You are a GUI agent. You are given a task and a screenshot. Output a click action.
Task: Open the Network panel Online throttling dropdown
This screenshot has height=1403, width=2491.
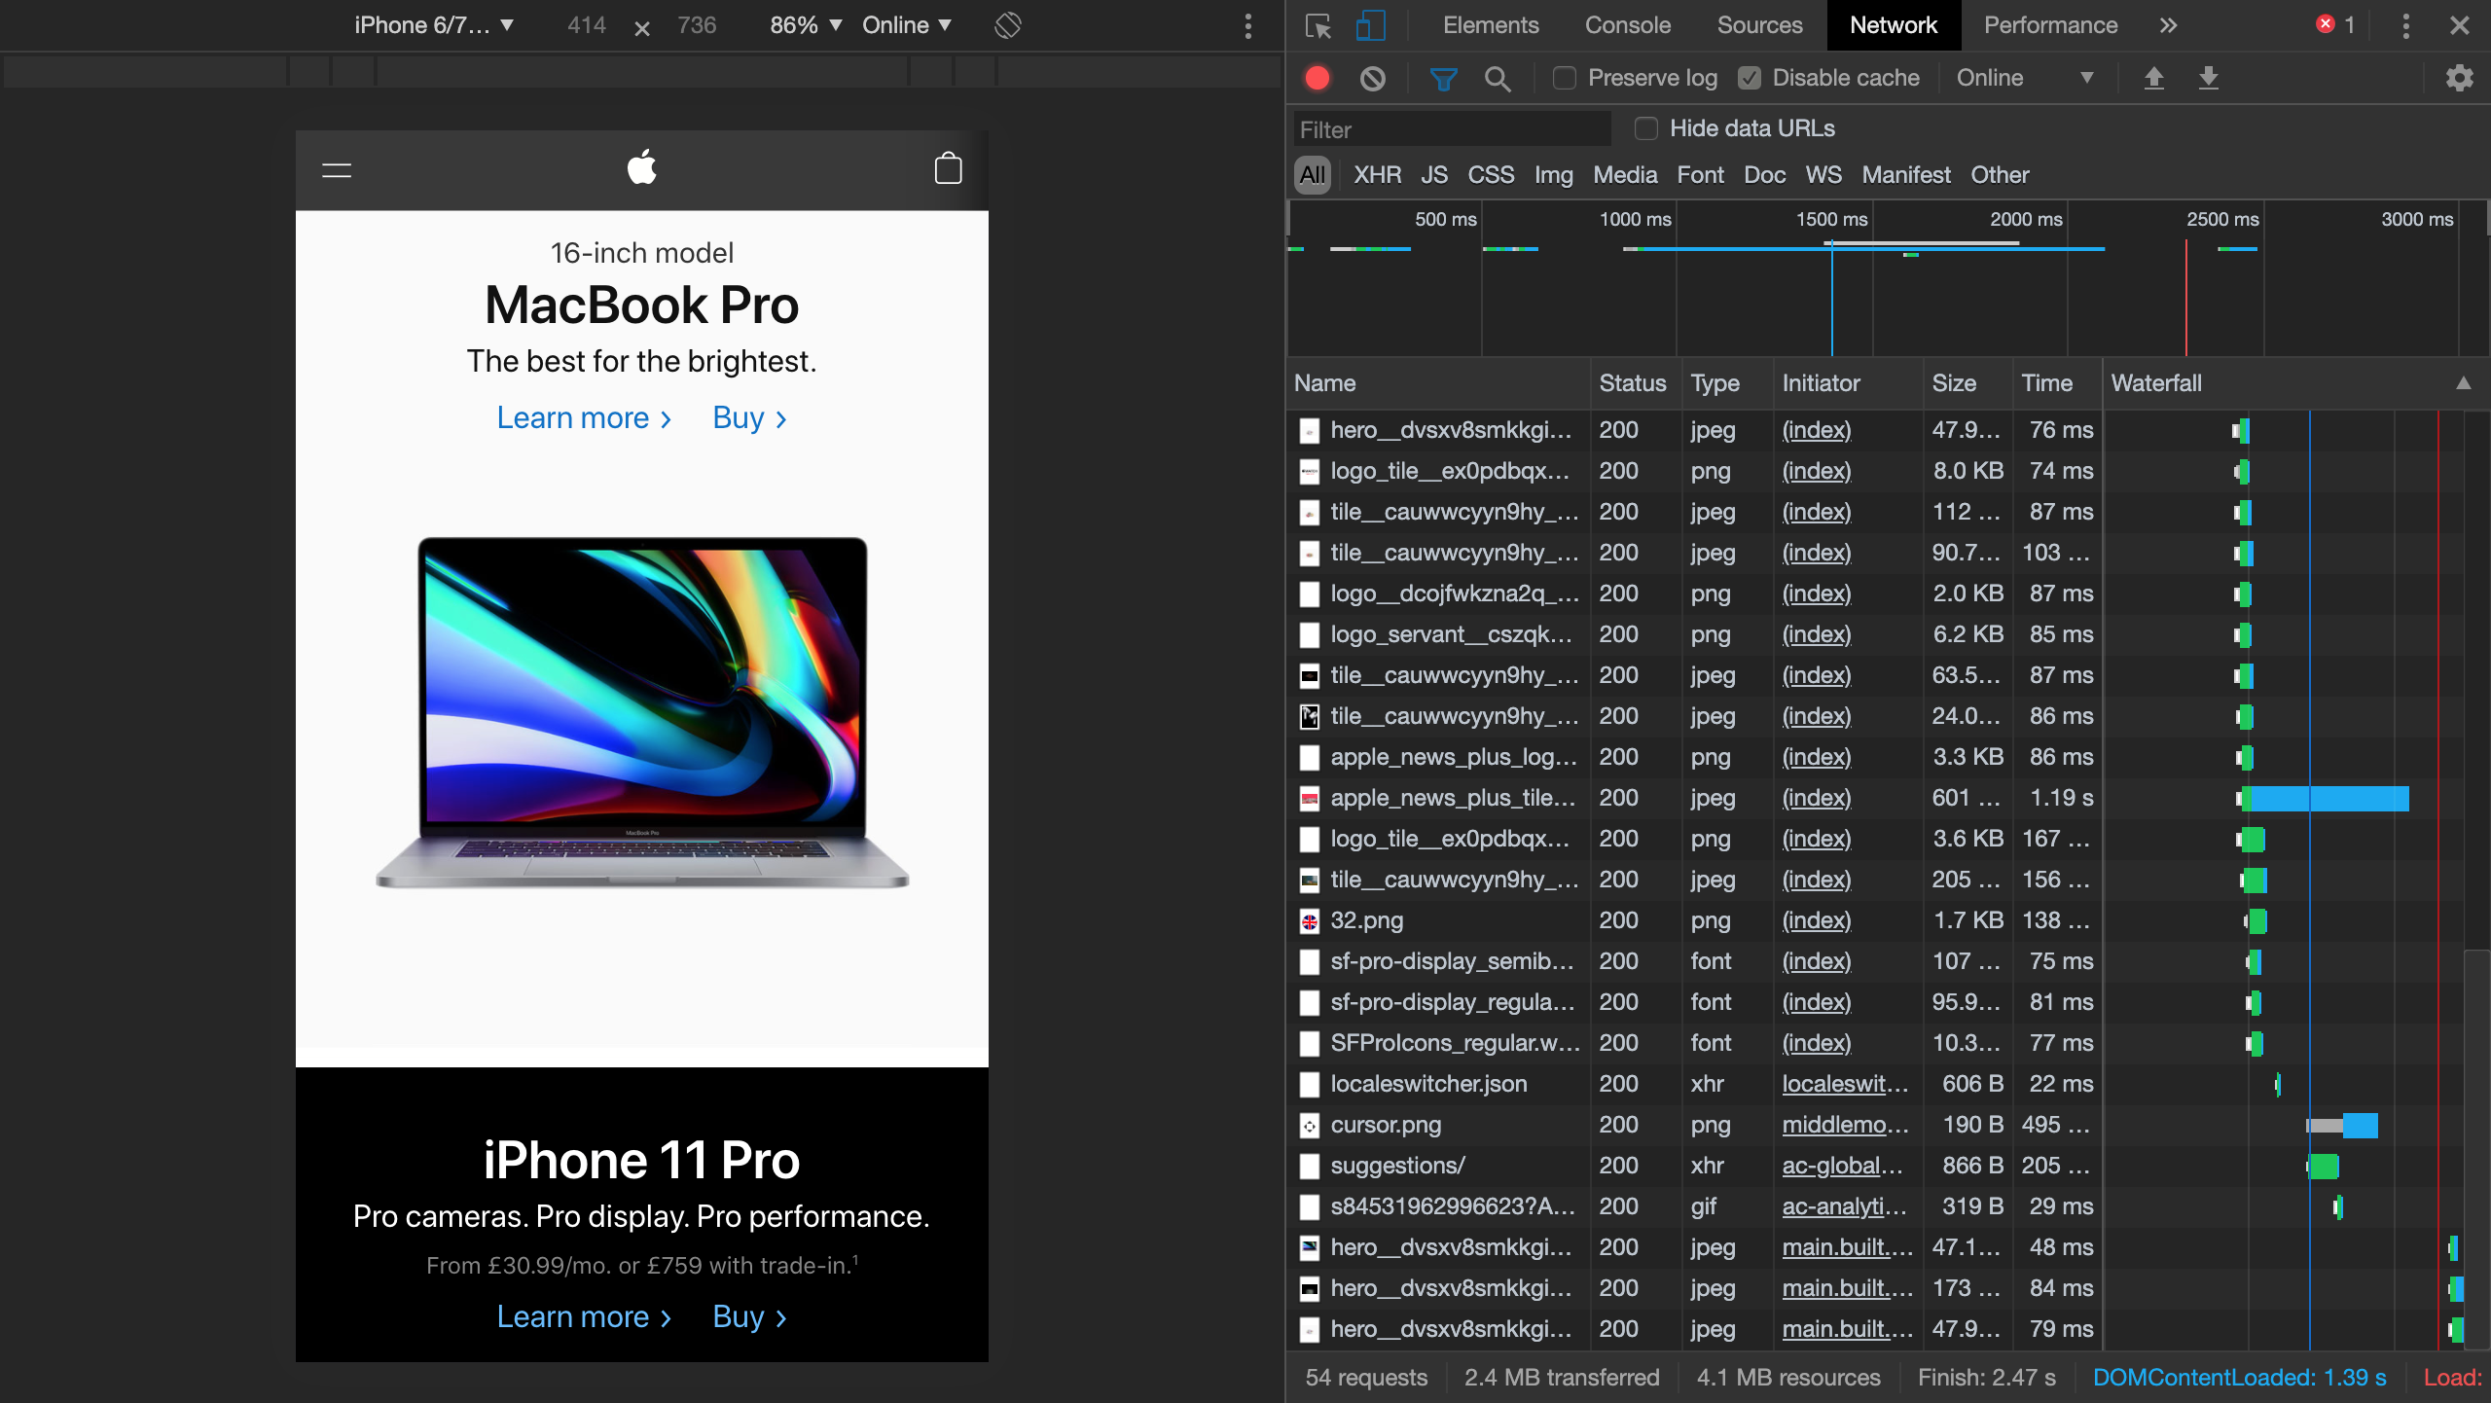pos(2024,78)
